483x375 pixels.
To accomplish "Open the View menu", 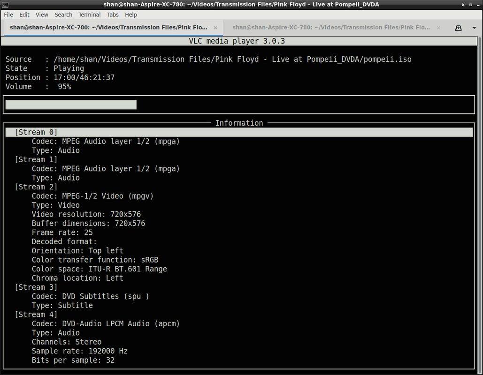I will click(x=42, y=15).
